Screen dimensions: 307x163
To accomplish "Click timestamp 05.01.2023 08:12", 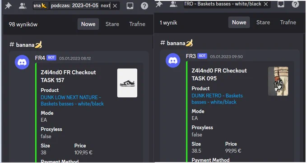I will (x=75, y=59).
